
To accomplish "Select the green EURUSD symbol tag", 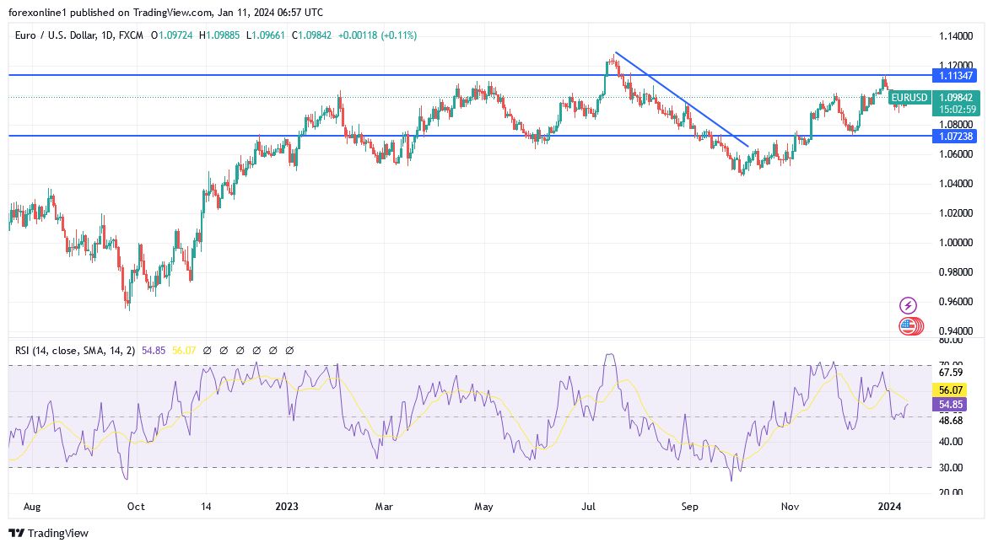I will point(909,98).
